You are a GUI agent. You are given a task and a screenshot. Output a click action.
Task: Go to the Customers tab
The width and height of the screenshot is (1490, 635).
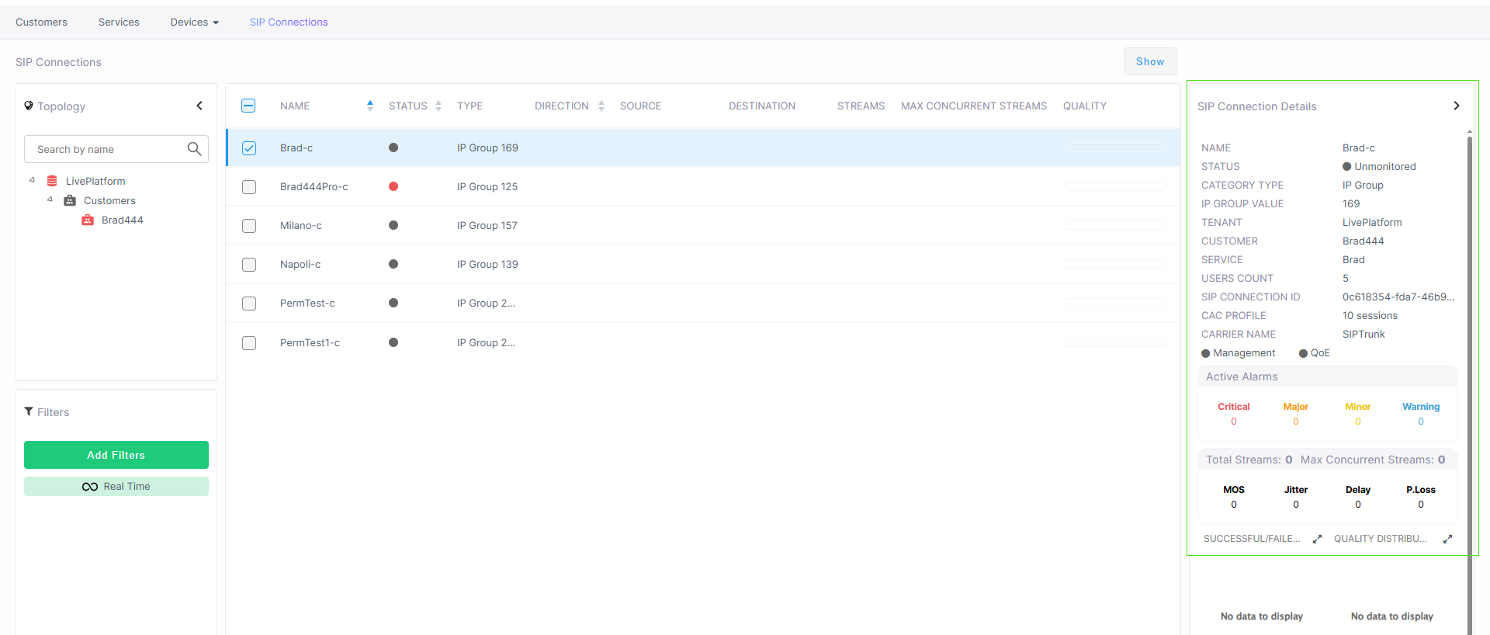pyautogui.click(x=41, y=23)
